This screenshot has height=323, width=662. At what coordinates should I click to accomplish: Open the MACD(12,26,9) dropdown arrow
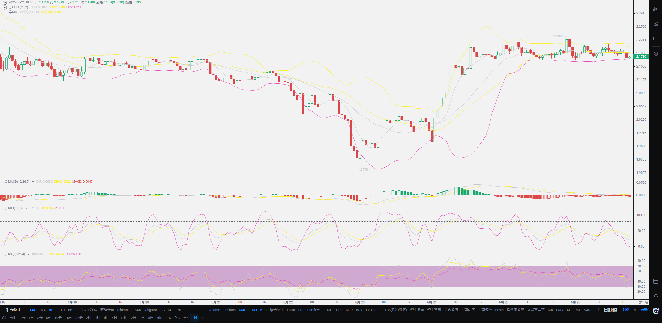pos(33,182)
